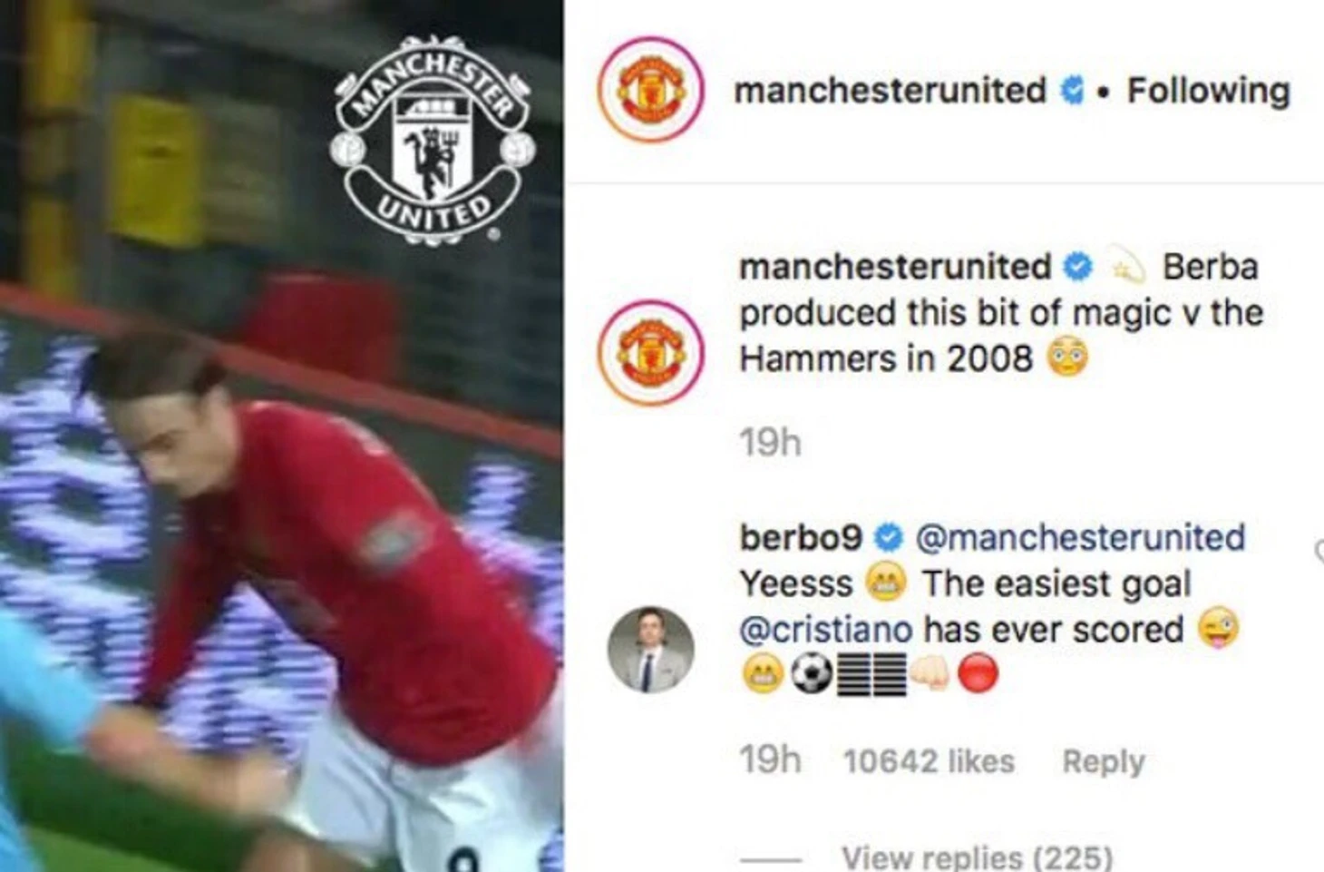Open berbo9 commenter profile photo
This screenshot has height=872, width=1324.
(x=650, y=650)
